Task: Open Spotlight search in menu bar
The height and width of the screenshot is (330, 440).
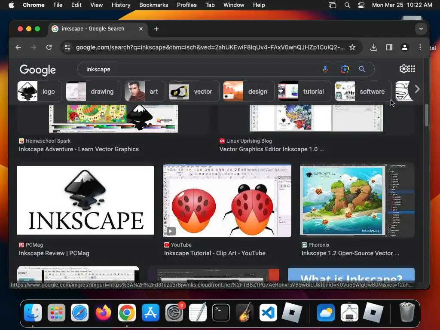Action: 347,5
